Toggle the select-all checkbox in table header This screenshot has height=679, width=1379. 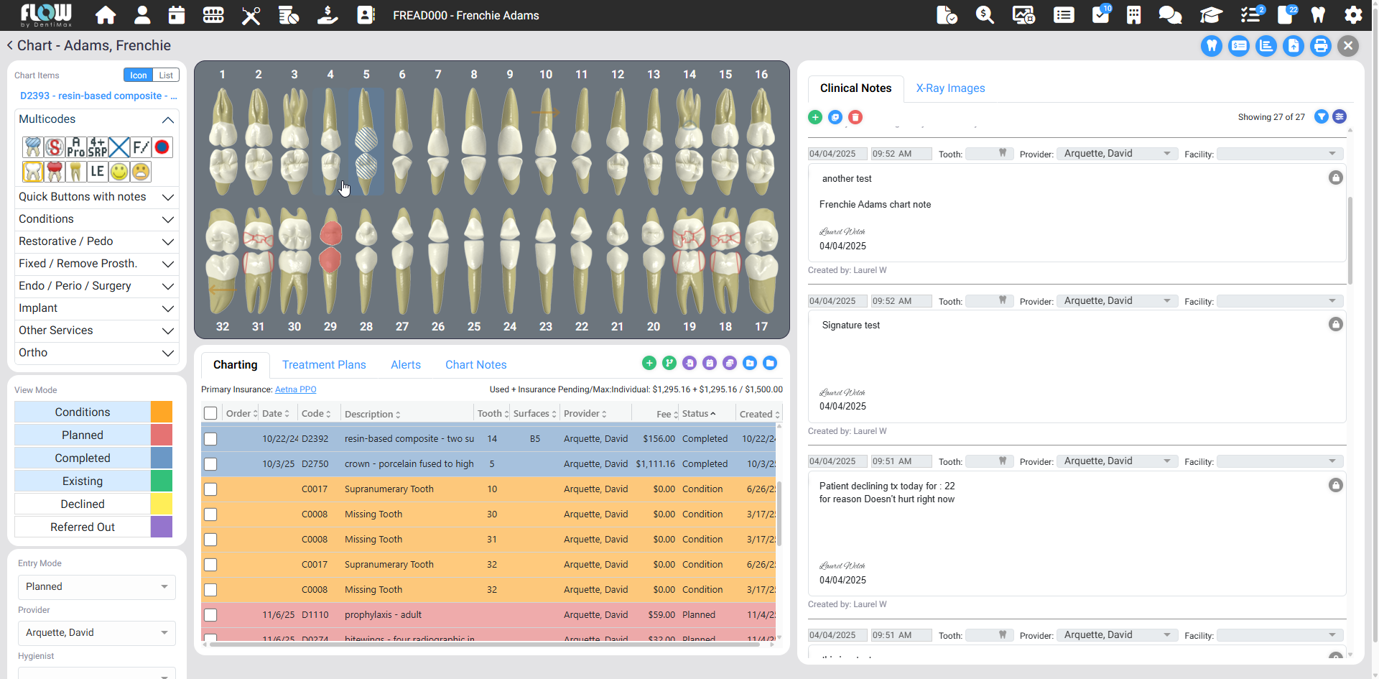pos(210,413)
